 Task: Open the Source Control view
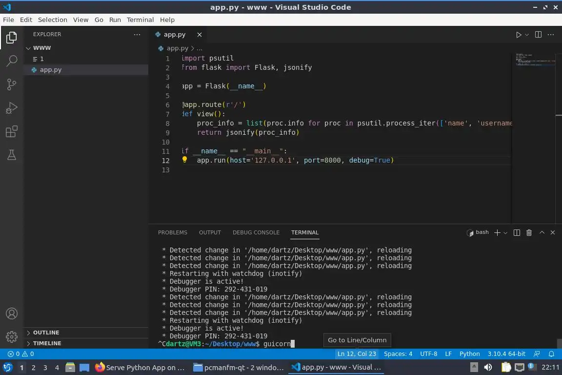[12, 84]
